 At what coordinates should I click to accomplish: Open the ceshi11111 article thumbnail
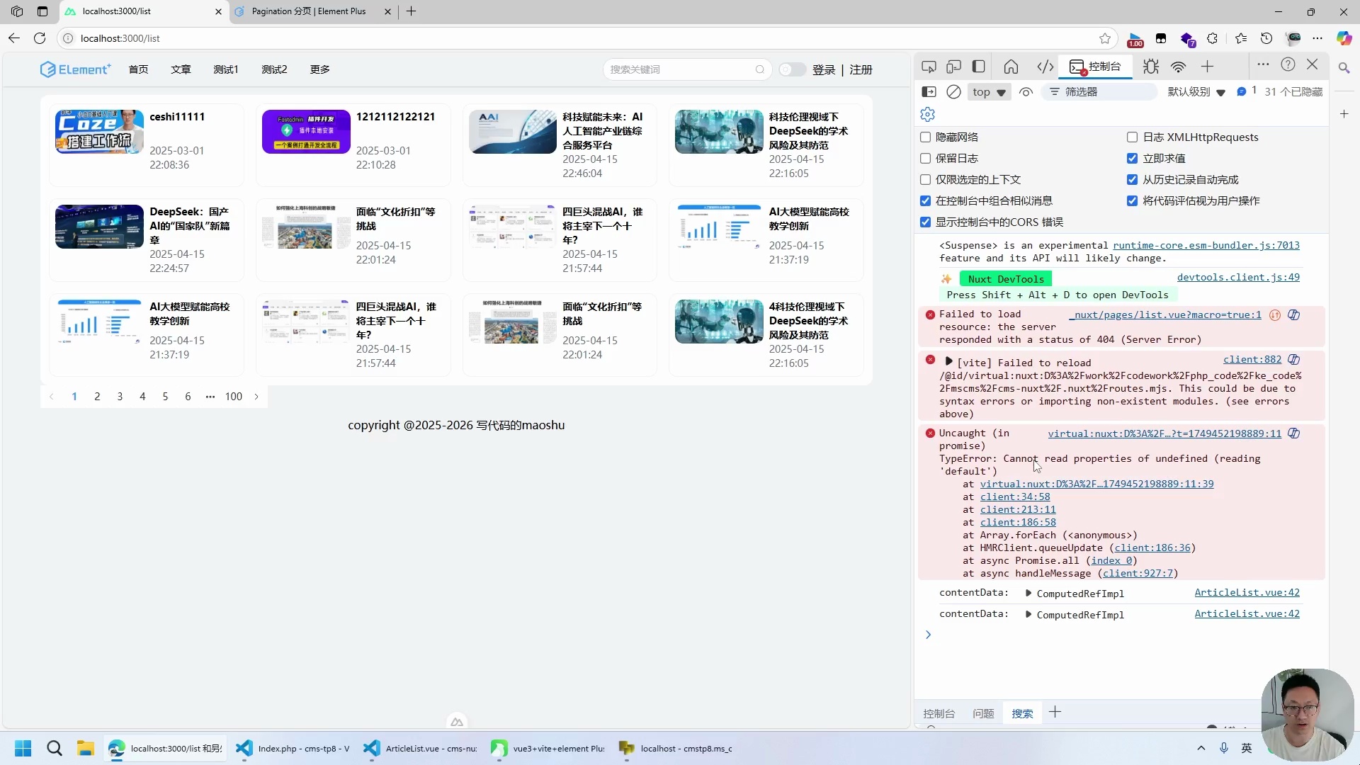click(99, 132)
